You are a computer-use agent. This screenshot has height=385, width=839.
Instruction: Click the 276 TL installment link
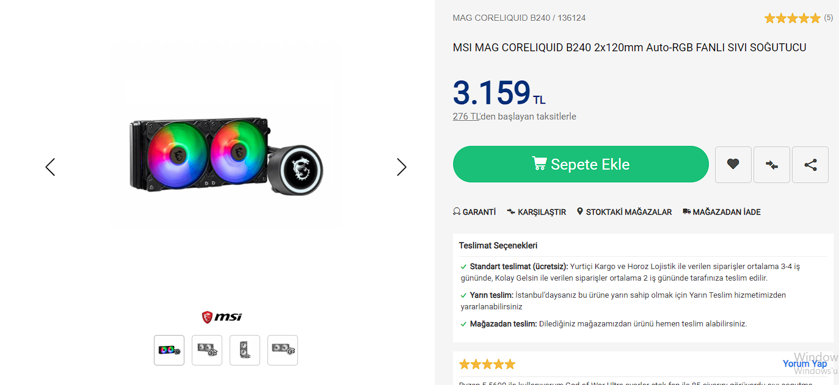[466, 117]
